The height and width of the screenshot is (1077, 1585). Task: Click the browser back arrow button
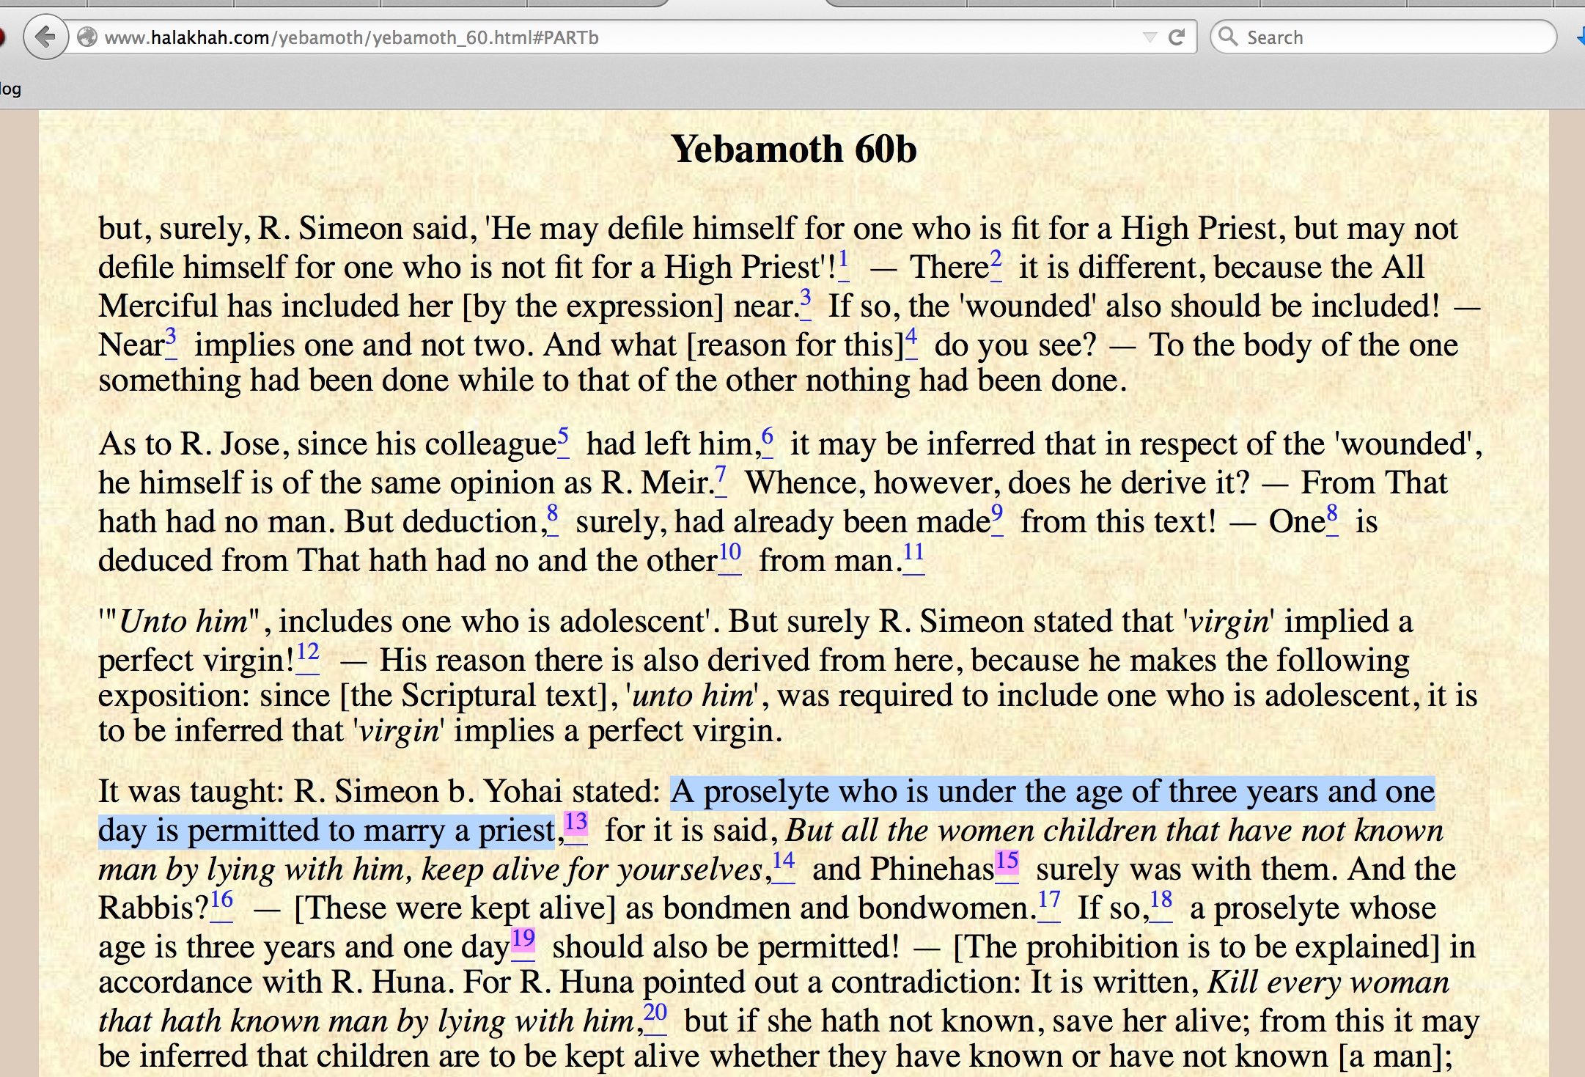tap(45, 37)
